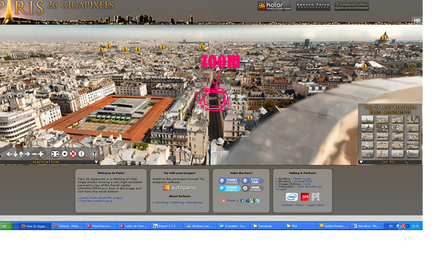Toggle the HD quality button
This screenshot has height=274, width=438.
[417, 20]
